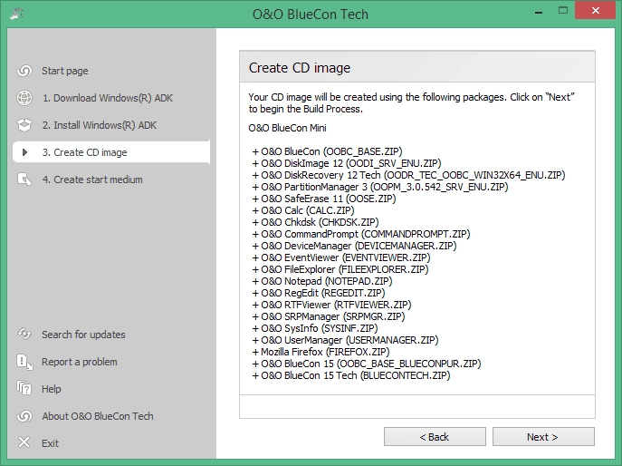
Task: Click the O&O SafeErase 11 line
Action: 324,199
